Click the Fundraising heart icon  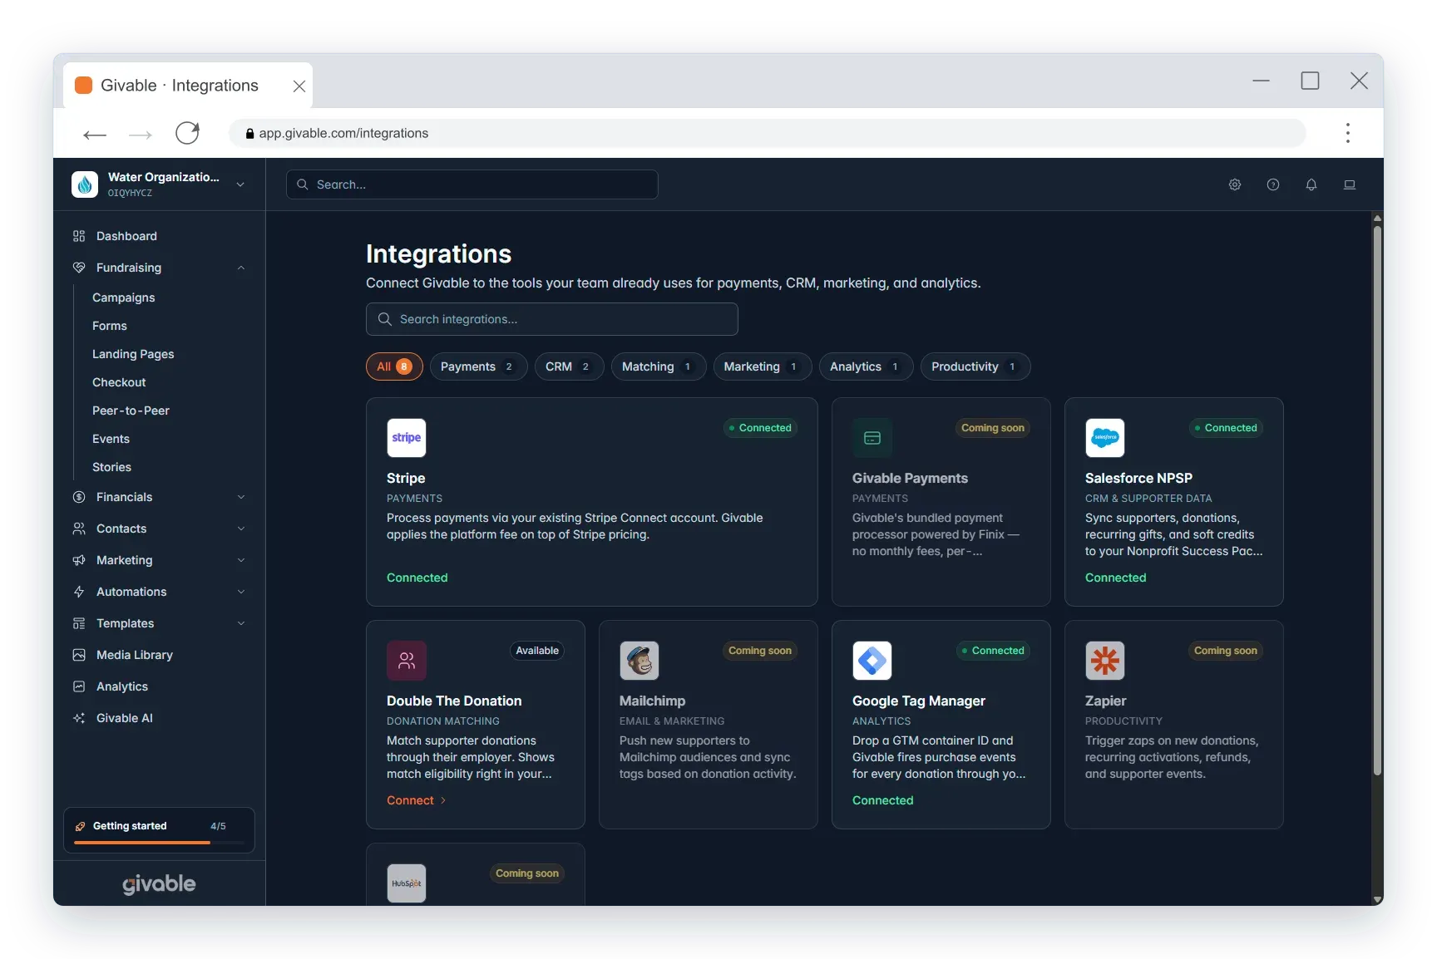click(79, 268)
